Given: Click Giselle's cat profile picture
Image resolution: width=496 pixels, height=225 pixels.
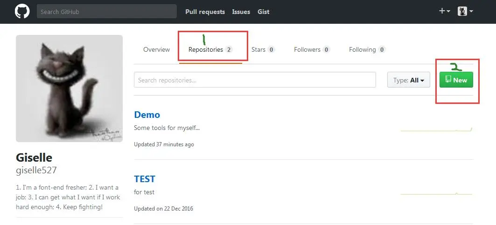Looking at the screenshot, I should [69, 88].
